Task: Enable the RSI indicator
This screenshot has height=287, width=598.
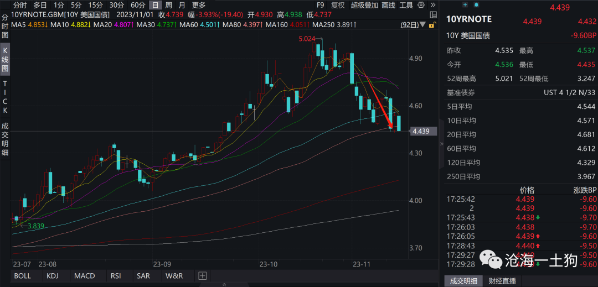Action: (x=116, y=275)
